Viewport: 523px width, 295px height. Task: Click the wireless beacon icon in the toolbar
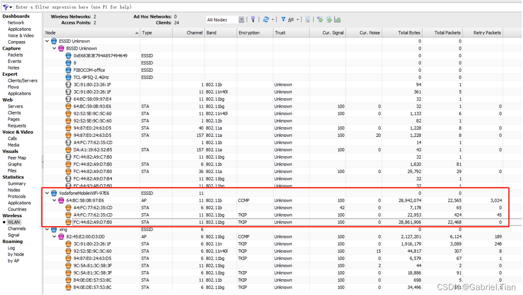coord(253,20)
